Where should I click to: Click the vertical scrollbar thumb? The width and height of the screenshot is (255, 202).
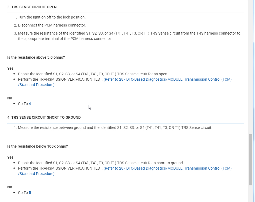pos(251,159)
